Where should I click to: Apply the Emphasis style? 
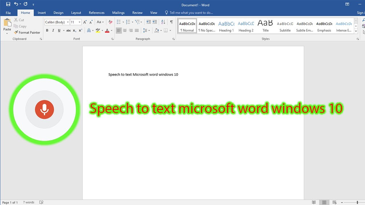click(324, 26)
